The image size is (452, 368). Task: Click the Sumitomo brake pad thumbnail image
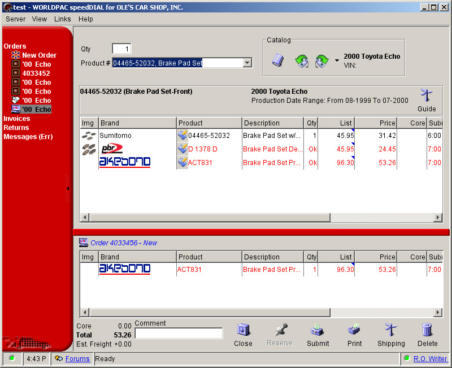pos(89,135)
